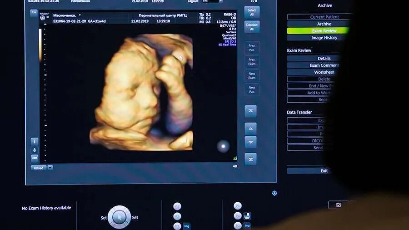This screenshot has height=230, width=409.
Task: Go to Prev. Exam
Action: click(252, 62)
